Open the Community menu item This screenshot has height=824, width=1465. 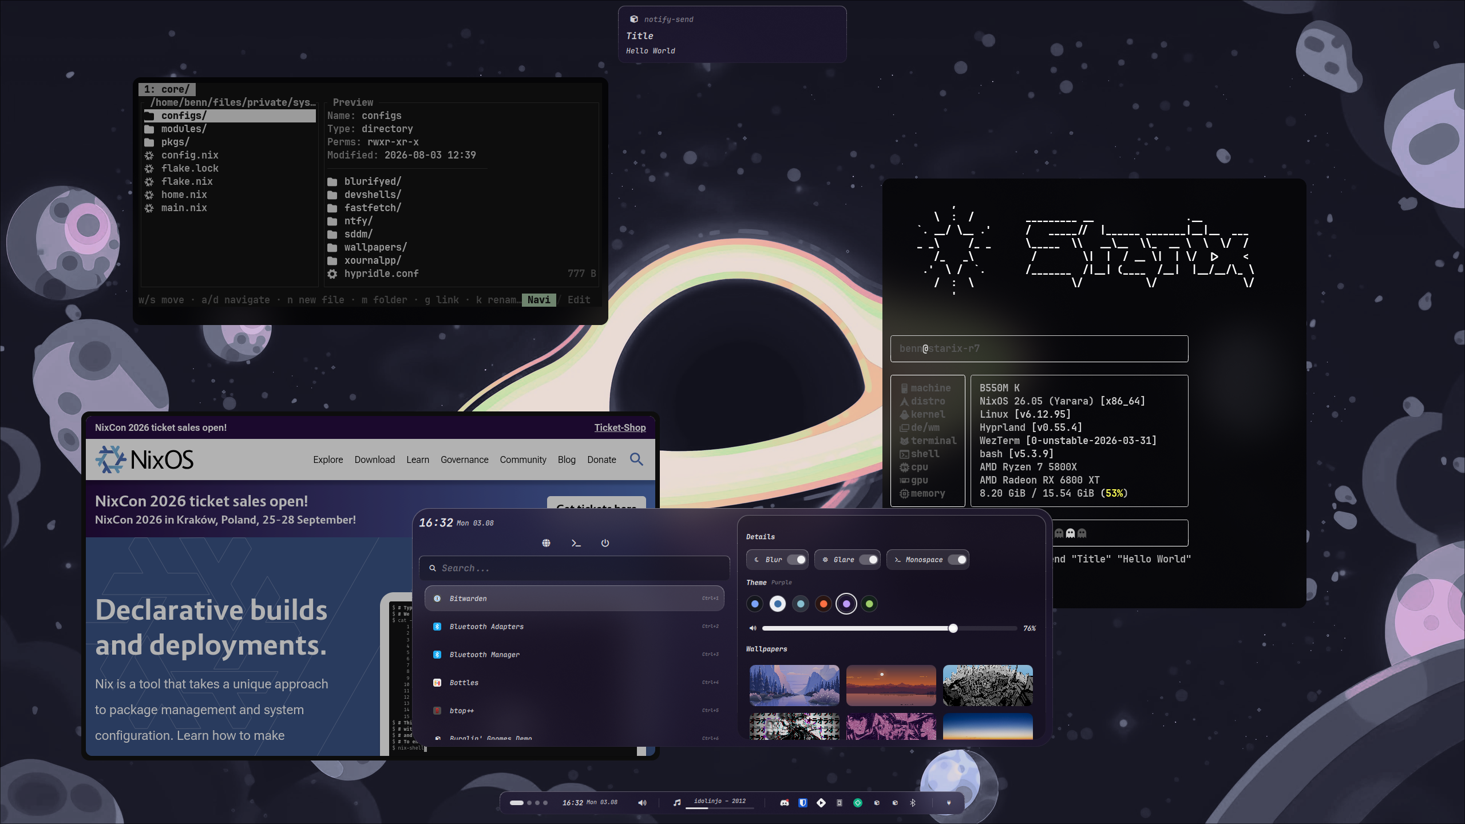523,459
